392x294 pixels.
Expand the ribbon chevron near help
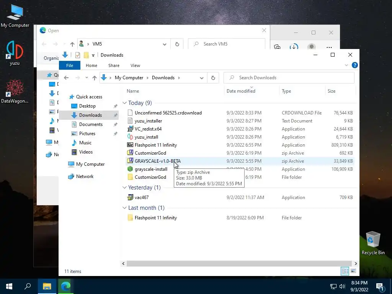click(x=346, y=65)
